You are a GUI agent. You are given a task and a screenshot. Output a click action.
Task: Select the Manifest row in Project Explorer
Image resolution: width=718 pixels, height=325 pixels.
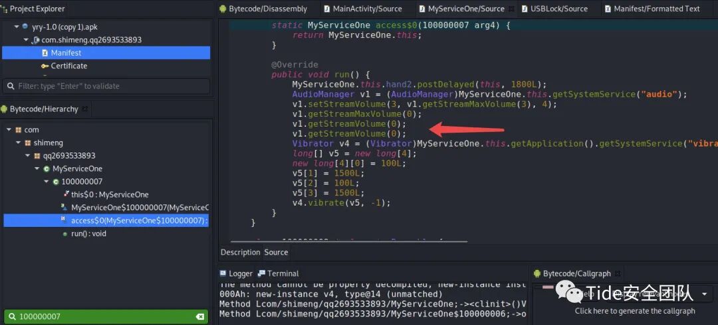coord(106,53)
